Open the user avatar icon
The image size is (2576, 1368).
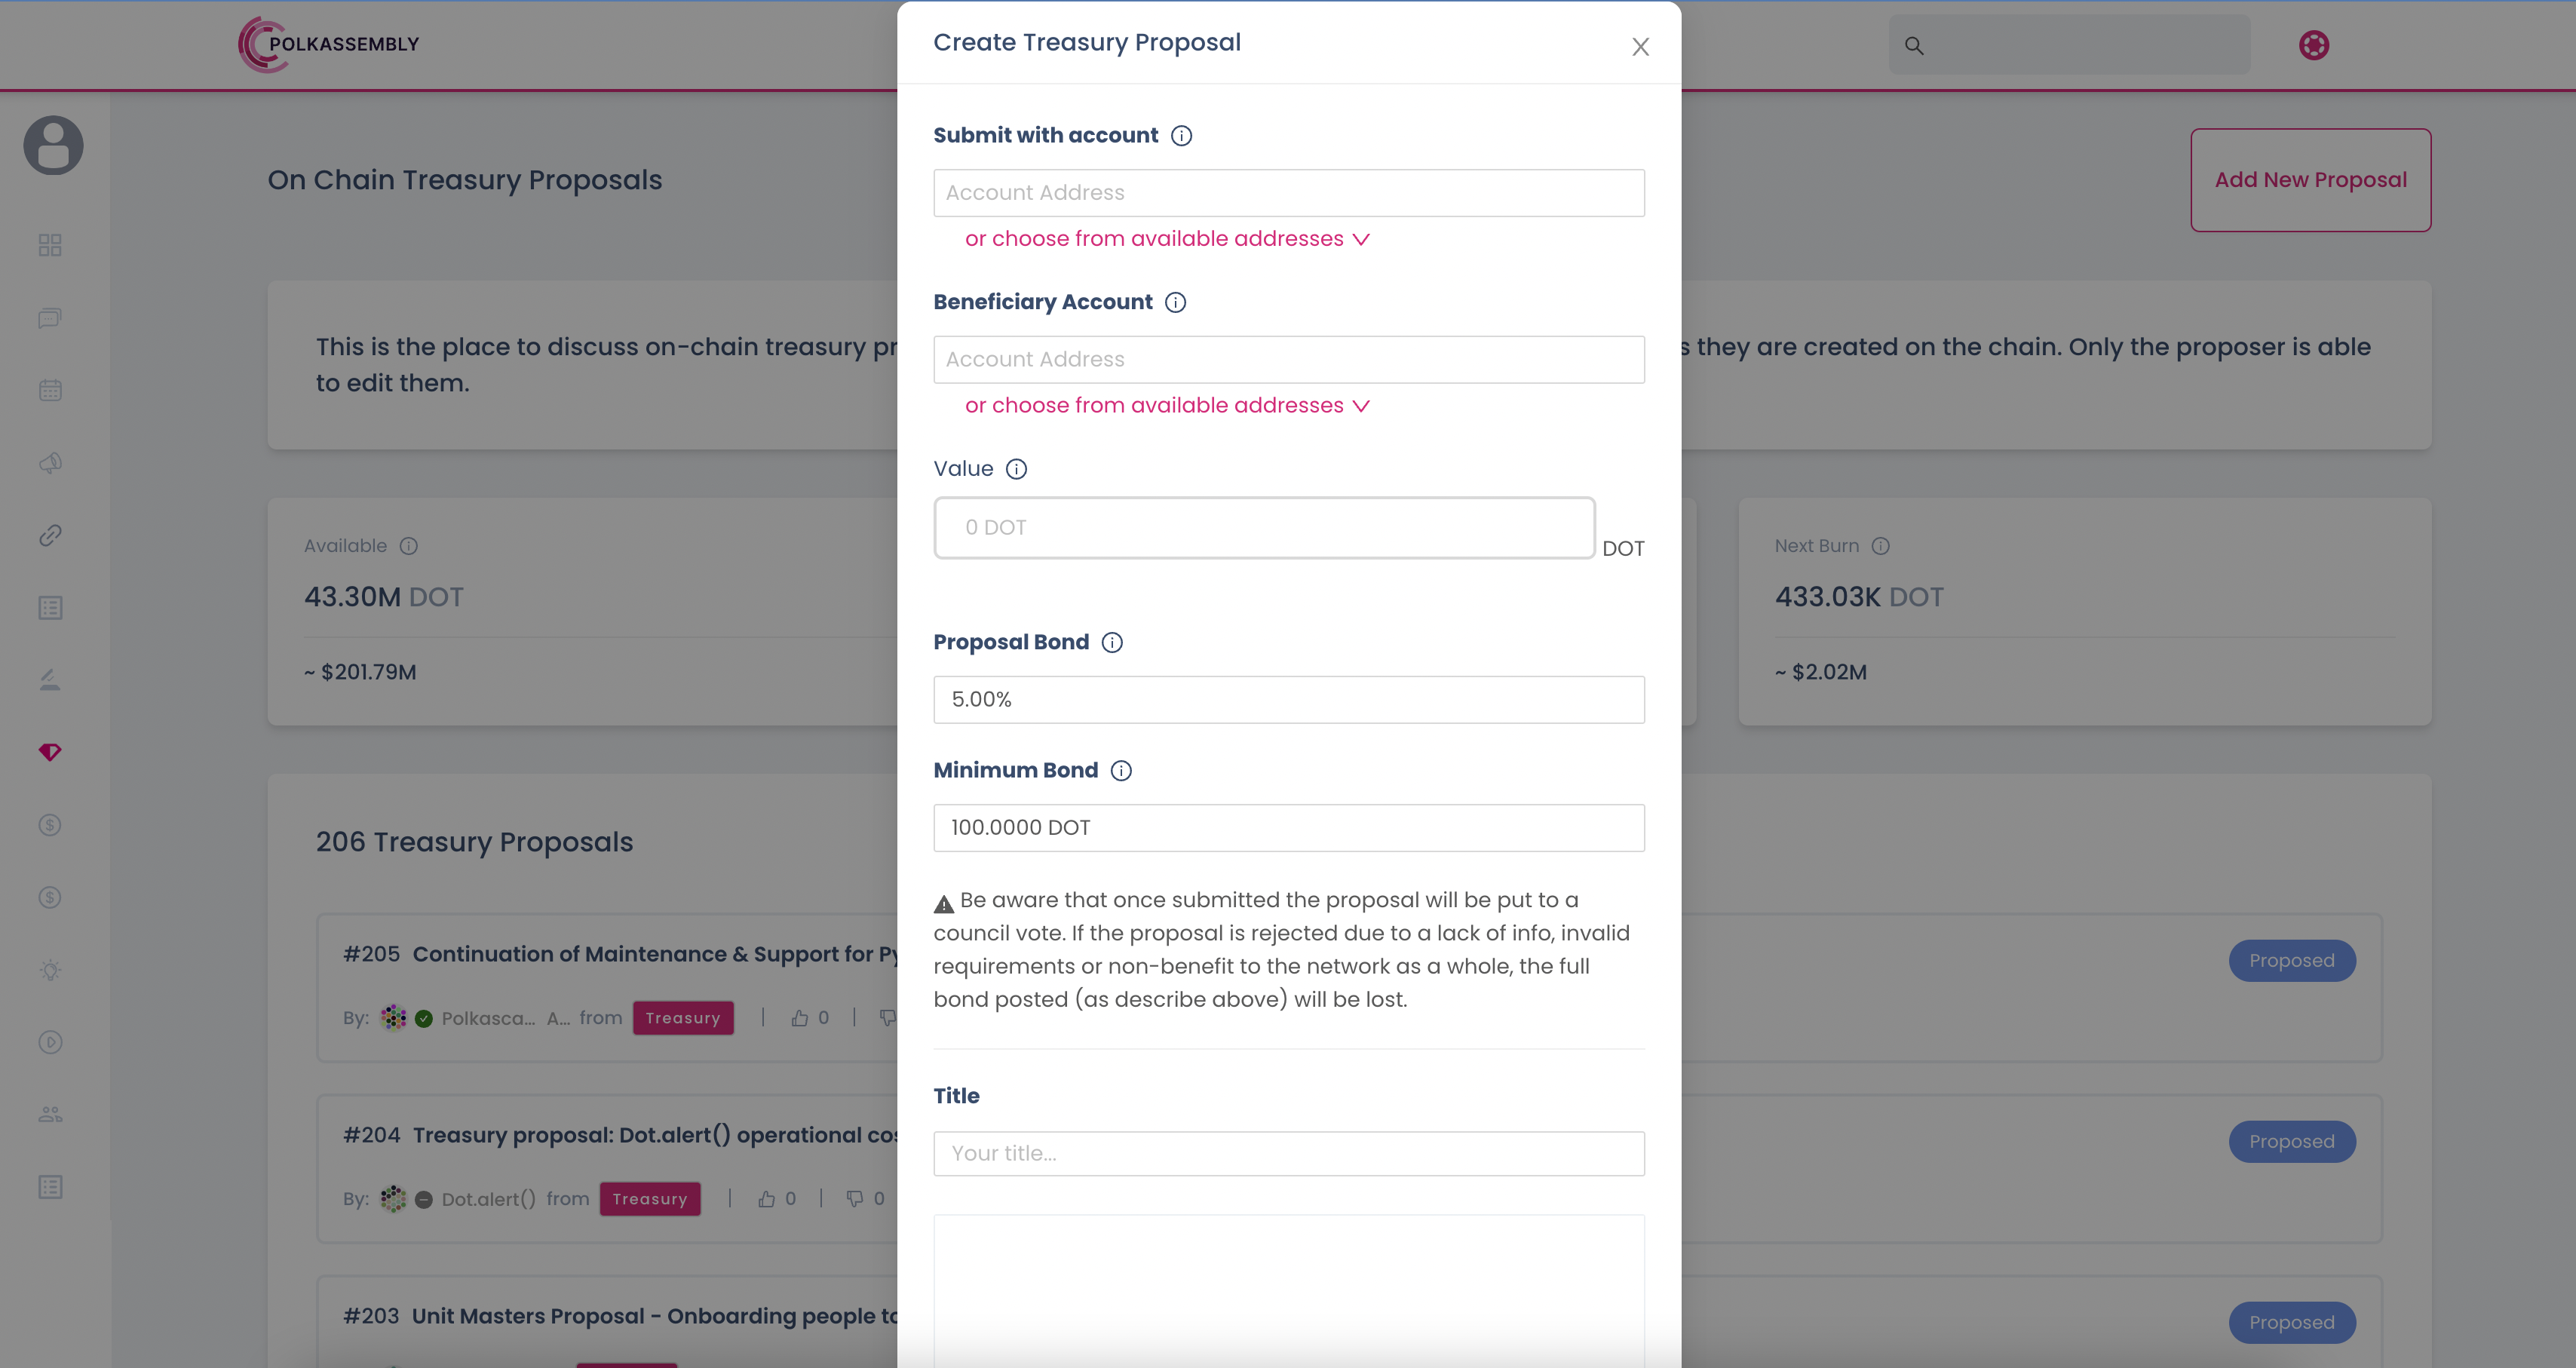click(53, 145)
